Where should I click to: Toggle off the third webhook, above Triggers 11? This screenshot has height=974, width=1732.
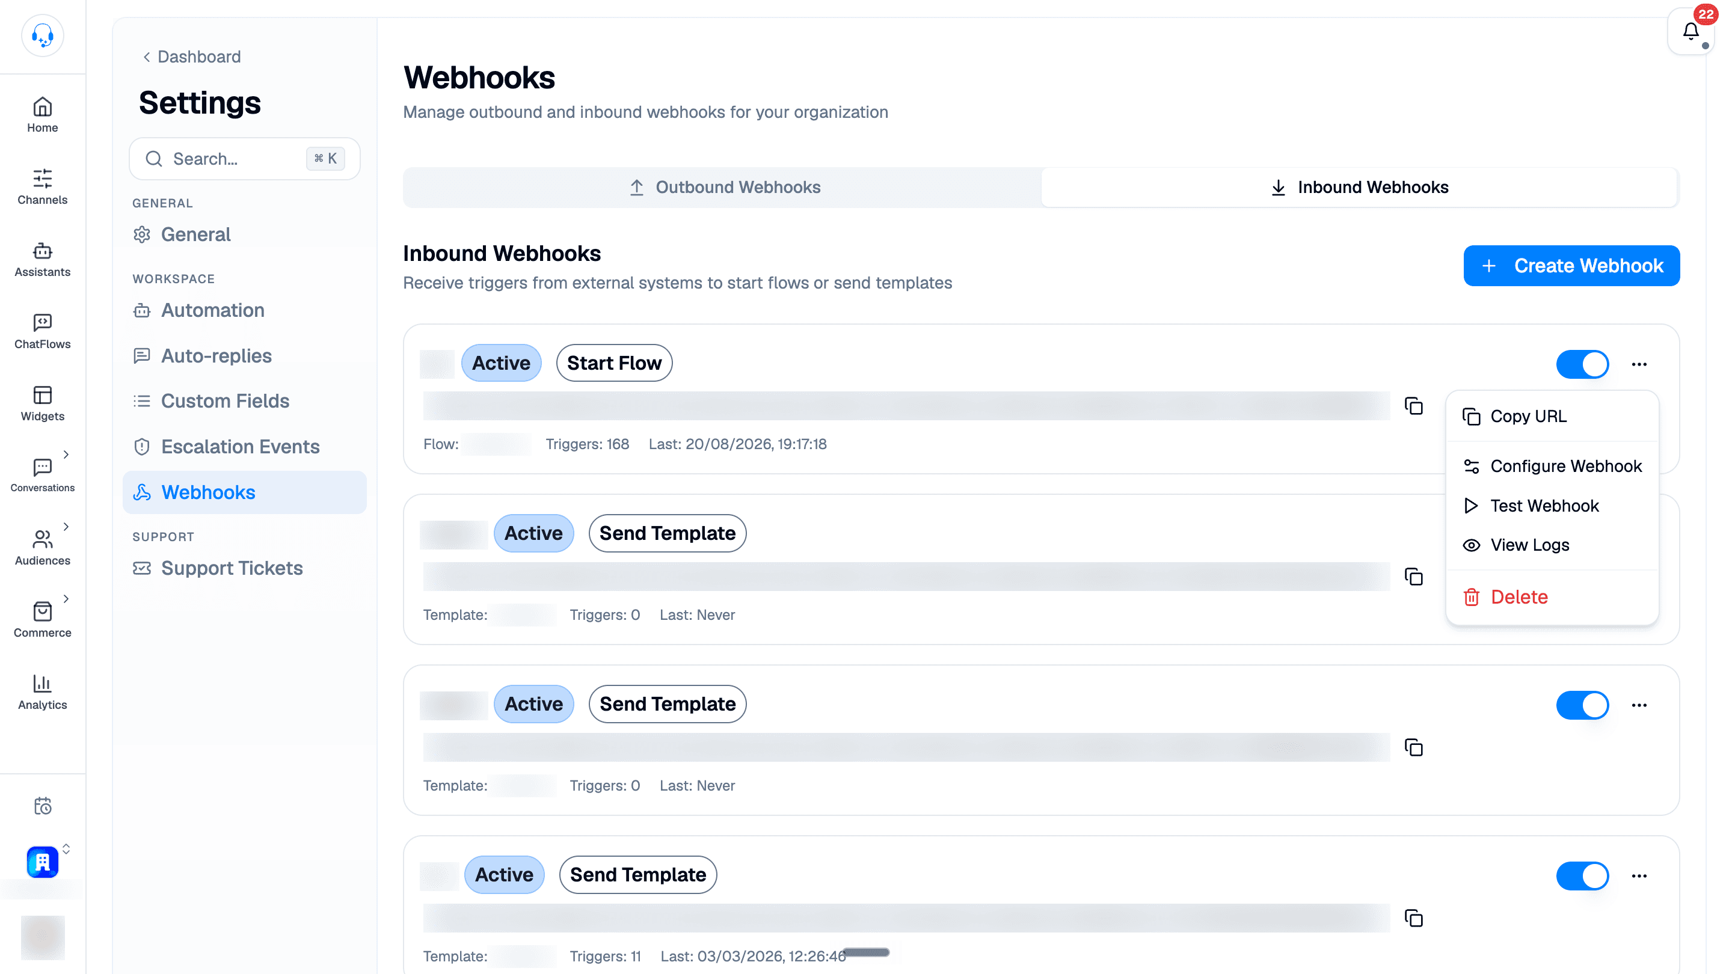coord(1583,705)
